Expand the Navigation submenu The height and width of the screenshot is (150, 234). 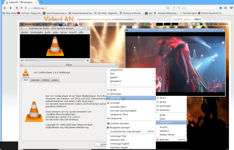click(131, 81)
